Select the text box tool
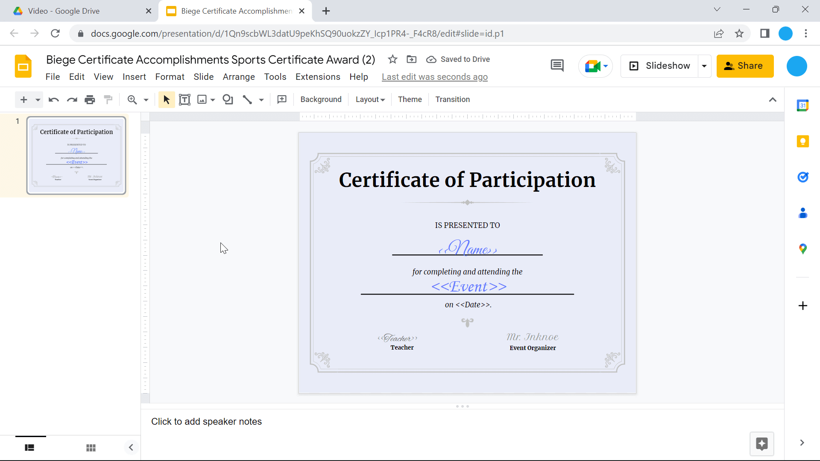 (185, 99)
